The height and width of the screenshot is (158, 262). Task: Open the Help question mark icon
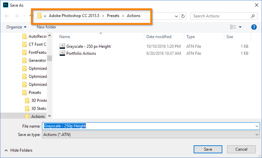(x=254, y=27)
